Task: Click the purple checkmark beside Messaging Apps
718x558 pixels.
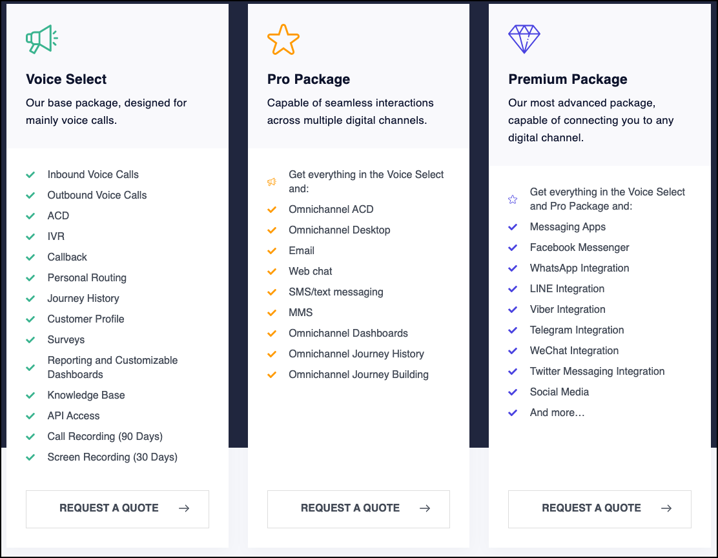Action: pos(513,227)
